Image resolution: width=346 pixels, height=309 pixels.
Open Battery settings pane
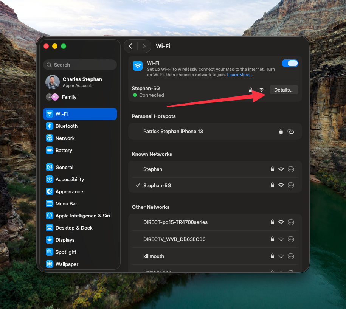(64, 150)
